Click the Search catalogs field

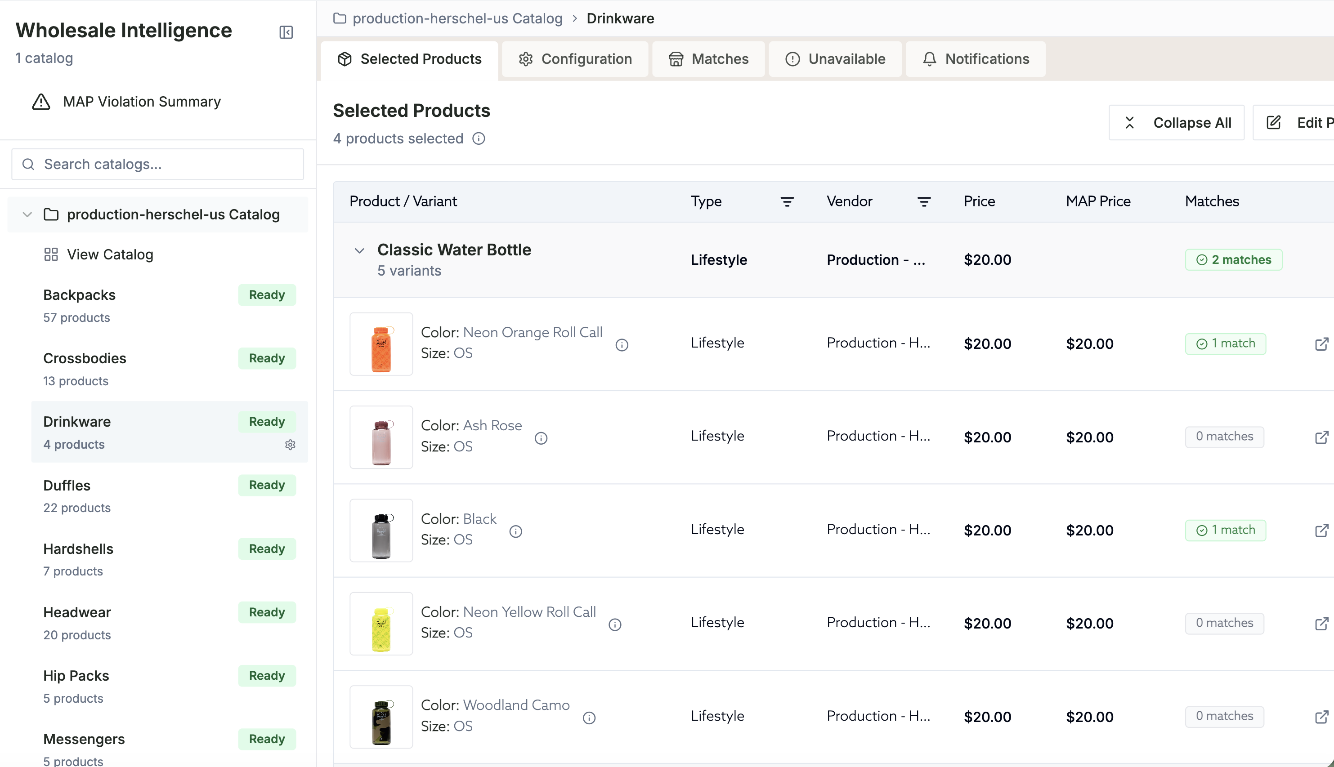click(x=157, y=165)
